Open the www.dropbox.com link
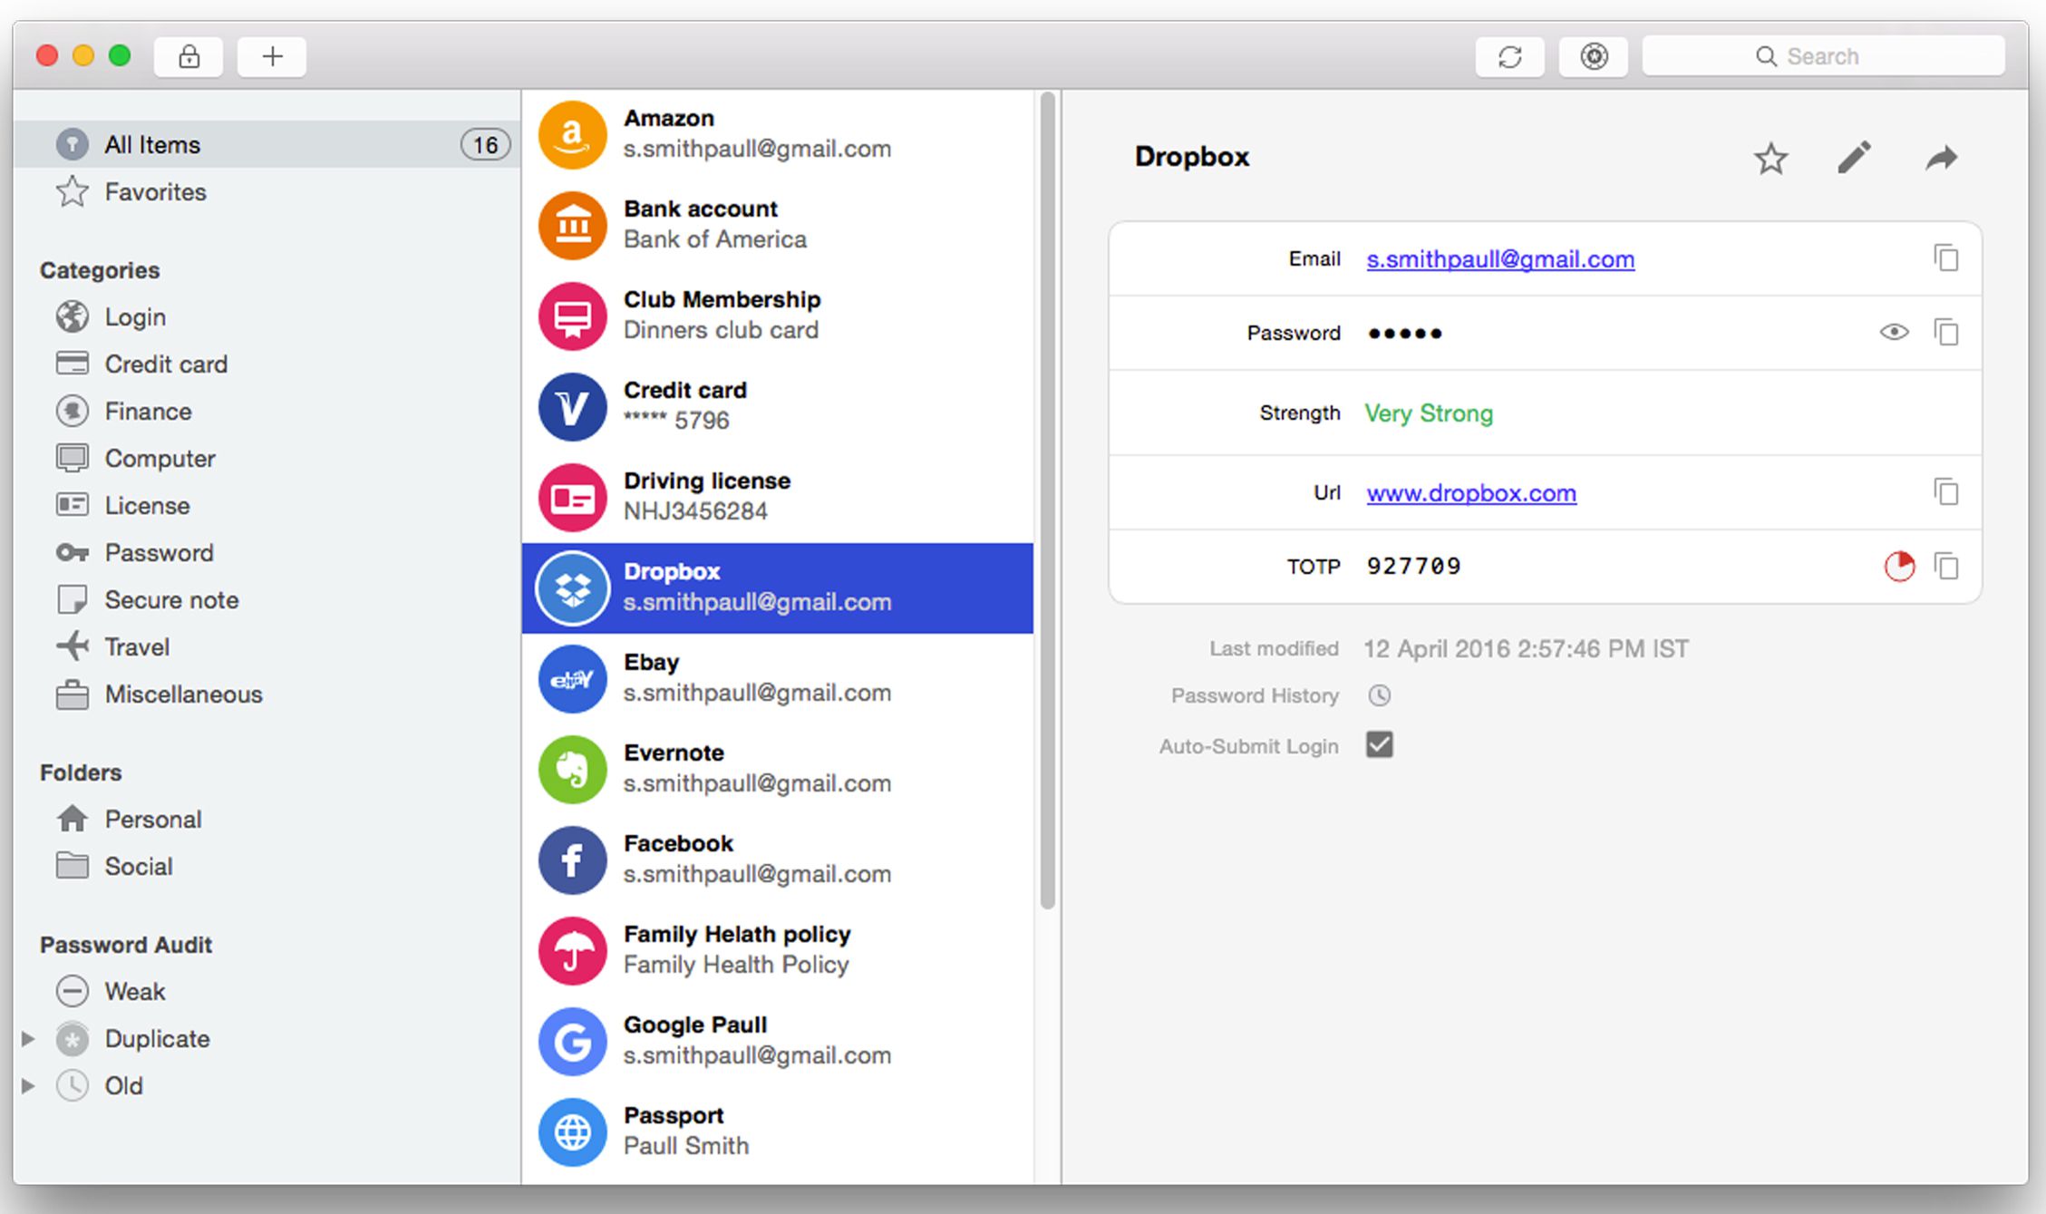The width and height of the screenshot is (2046, 1214). 1470,493
